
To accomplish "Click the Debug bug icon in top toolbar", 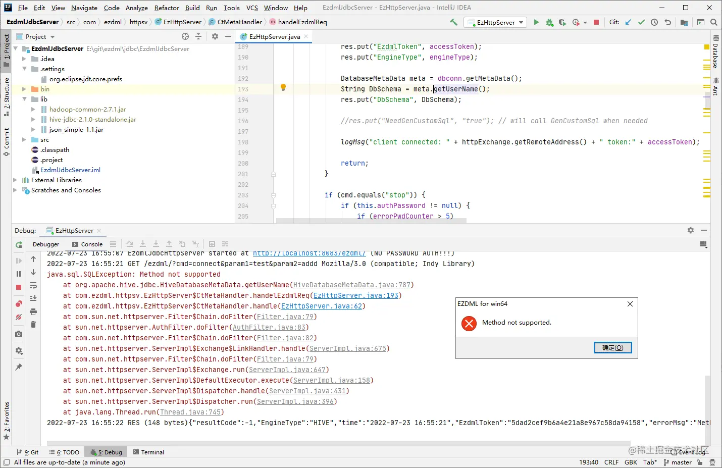I will [x=549, y=22].
